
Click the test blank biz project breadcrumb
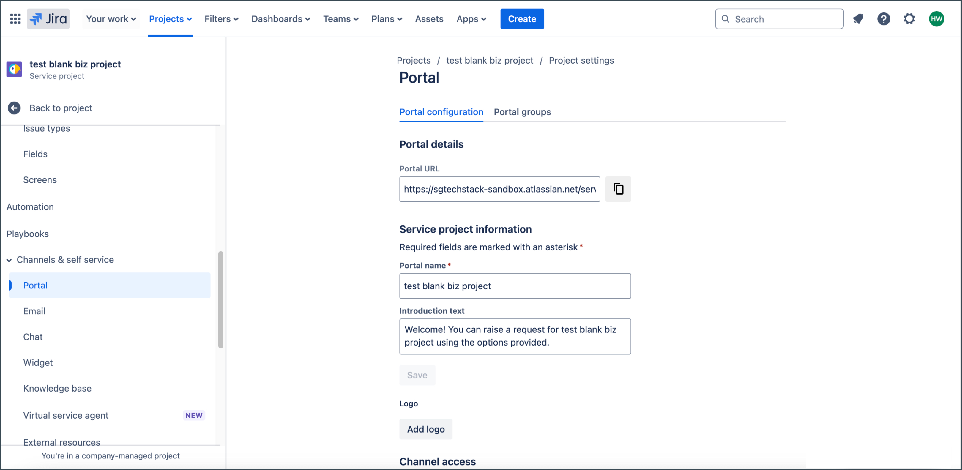[489, 61]
